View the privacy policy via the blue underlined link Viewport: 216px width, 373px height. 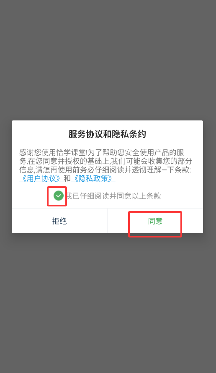93,178
